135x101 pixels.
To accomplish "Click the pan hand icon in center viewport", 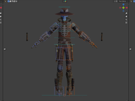I will click(126, 17).
